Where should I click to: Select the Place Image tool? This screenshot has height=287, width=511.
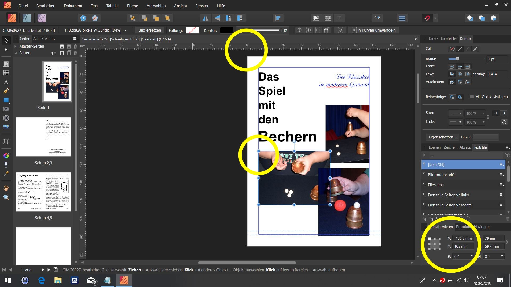click(x=6, y=127)
